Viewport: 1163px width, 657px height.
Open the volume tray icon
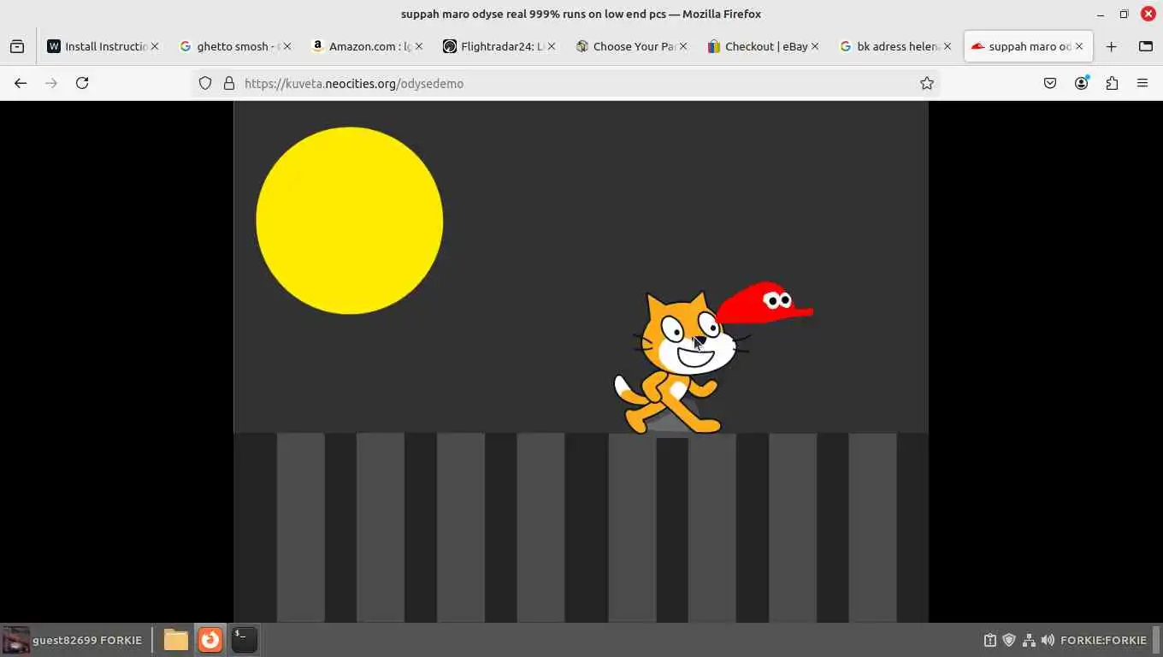coord(1048,640)
